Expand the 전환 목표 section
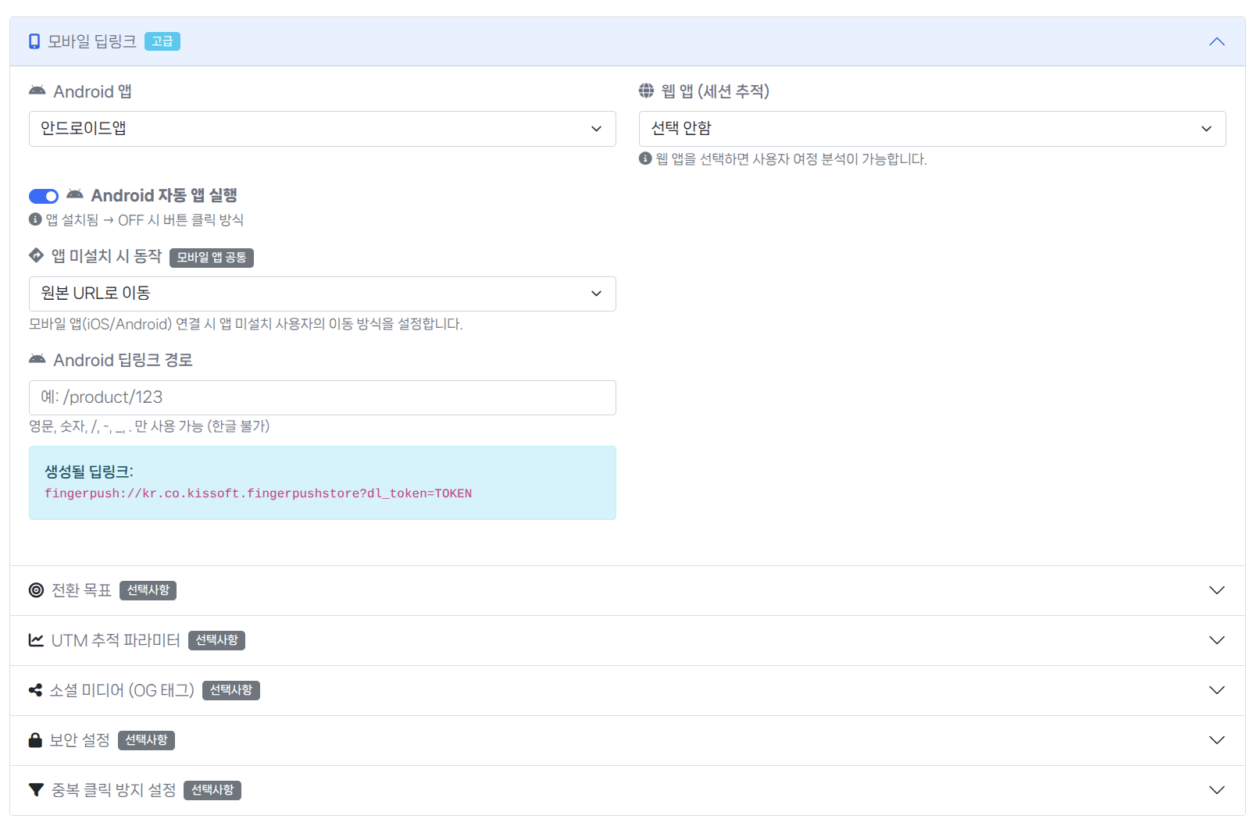 [x=1216, y=590]
